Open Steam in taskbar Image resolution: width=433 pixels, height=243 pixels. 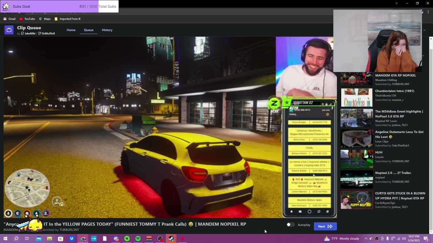(171, 239)
